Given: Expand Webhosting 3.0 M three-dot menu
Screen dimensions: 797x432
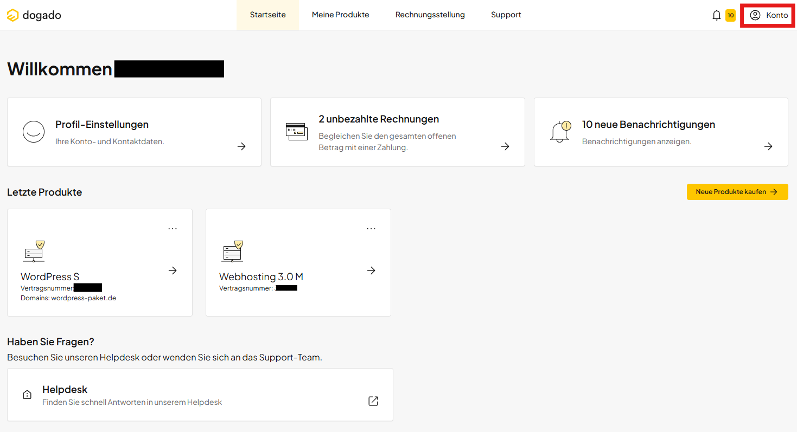Looking at the screenshot, I should (371, 229).
